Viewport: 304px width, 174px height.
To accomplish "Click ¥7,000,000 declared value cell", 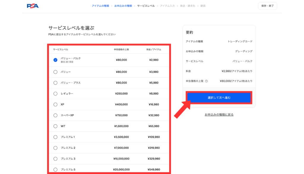I will pos(121,148).
